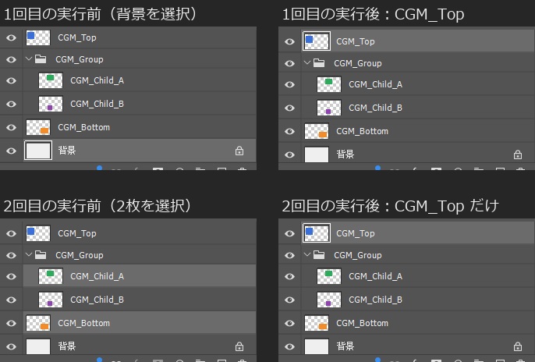
Task: Click CGM_Child_B name in 1回目の実行後 panel
Action: (x=376, y=108)
